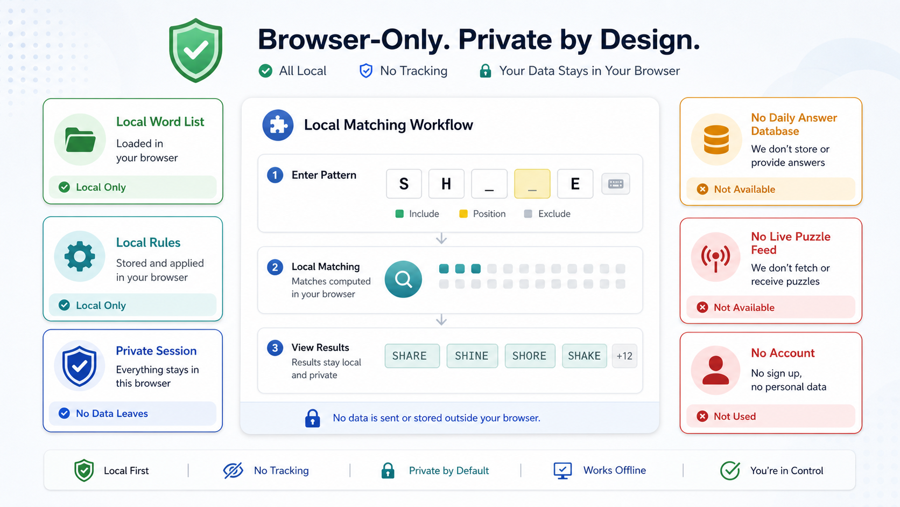Open the keyboard icon beside pattern boxes
This screenshot has height=507, width=900.
click(616, 184)
